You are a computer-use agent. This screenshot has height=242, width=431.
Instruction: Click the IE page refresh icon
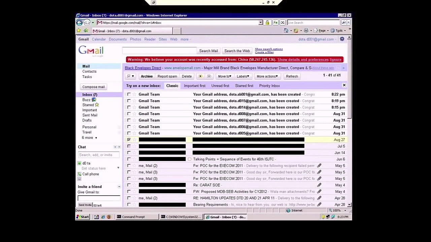[x=275, y=23]
